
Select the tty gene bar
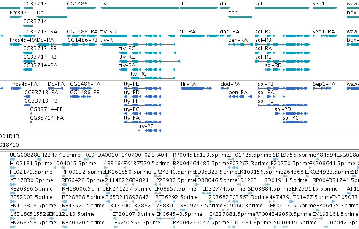(x=140, y=8)
